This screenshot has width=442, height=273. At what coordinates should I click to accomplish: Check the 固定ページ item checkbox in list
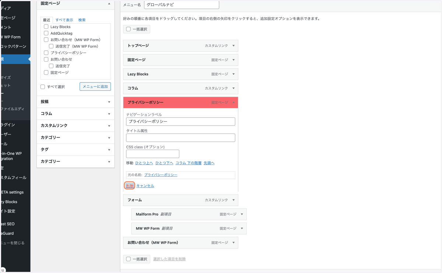pos(46,73)
